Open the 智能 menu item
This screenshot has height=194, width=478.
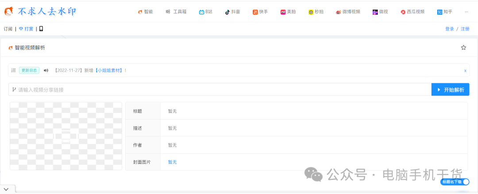click(x=146, y=12)
